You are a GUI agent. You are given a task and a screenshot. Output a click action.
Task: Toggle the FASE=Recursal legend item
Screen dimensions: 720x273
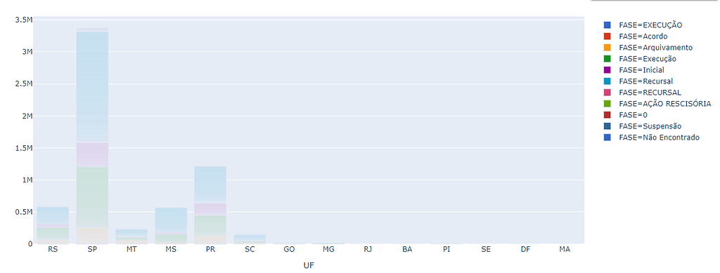[638, 81]
